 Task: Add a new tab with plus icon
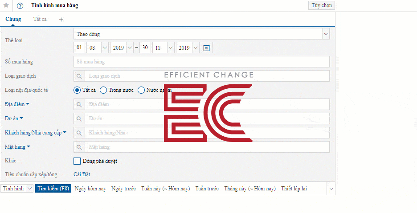[x=61, y=20]
